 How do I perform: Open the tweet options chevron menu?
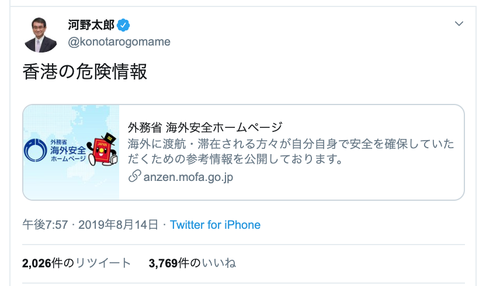(x=459, y=24)
